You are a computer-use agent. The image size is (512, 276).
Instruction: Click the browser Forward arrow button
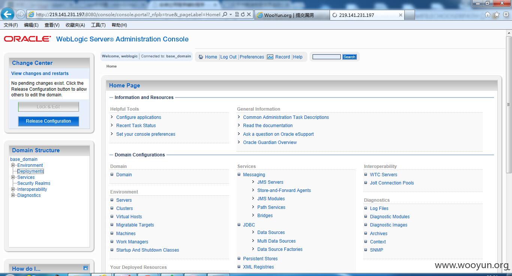pyautogui.click(x=21, y=15)
